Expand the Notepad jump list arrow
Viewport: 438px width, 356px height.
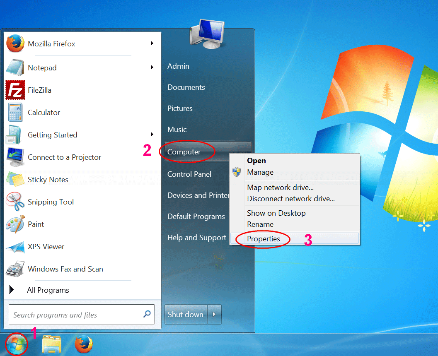point(152,67)
